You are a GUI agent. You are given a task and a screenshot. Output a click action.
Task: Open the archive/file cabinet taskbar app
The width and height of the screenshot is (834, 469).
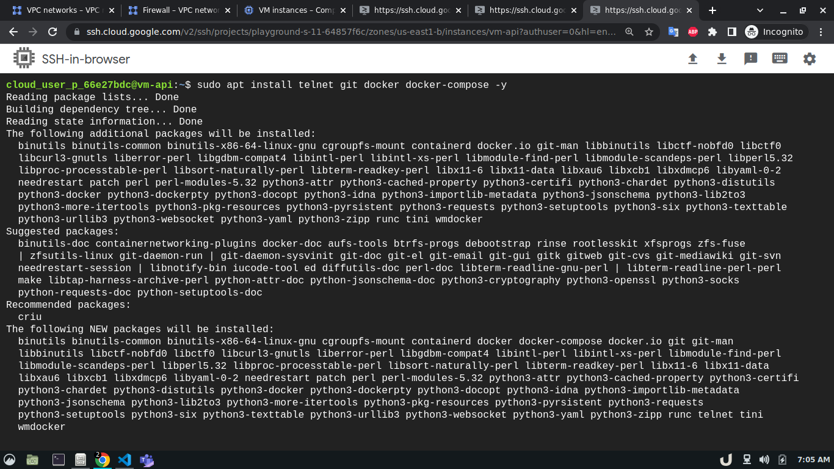[x=80, y=460]
